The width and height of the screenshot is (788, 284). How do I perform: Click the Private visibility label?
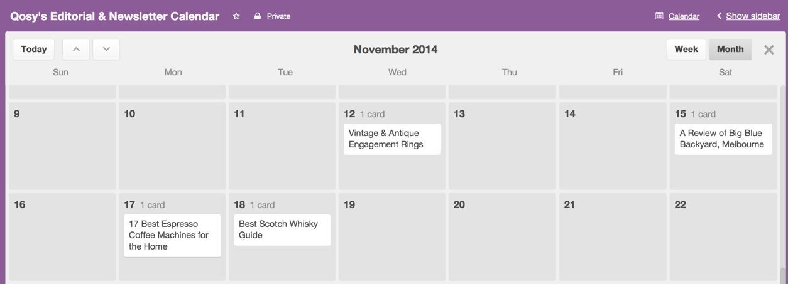(x=278, y=16)
